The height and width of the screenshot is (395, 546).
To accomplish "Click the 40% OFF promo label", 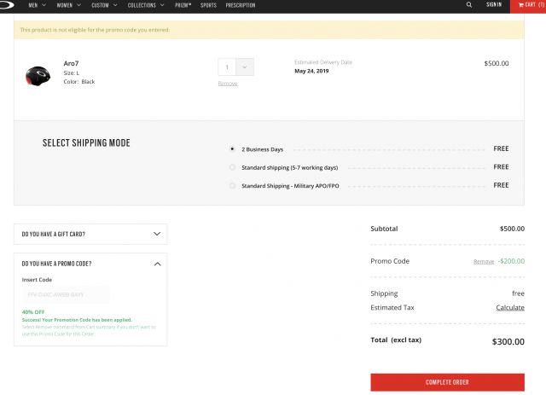I will [x=33, y=312].
